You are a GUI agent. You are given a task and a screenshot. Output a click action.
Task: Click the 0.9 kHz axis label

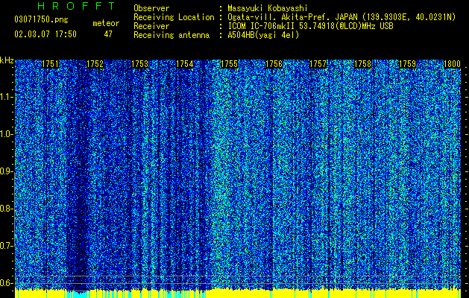pyautogui.click(x=7, y=171)
